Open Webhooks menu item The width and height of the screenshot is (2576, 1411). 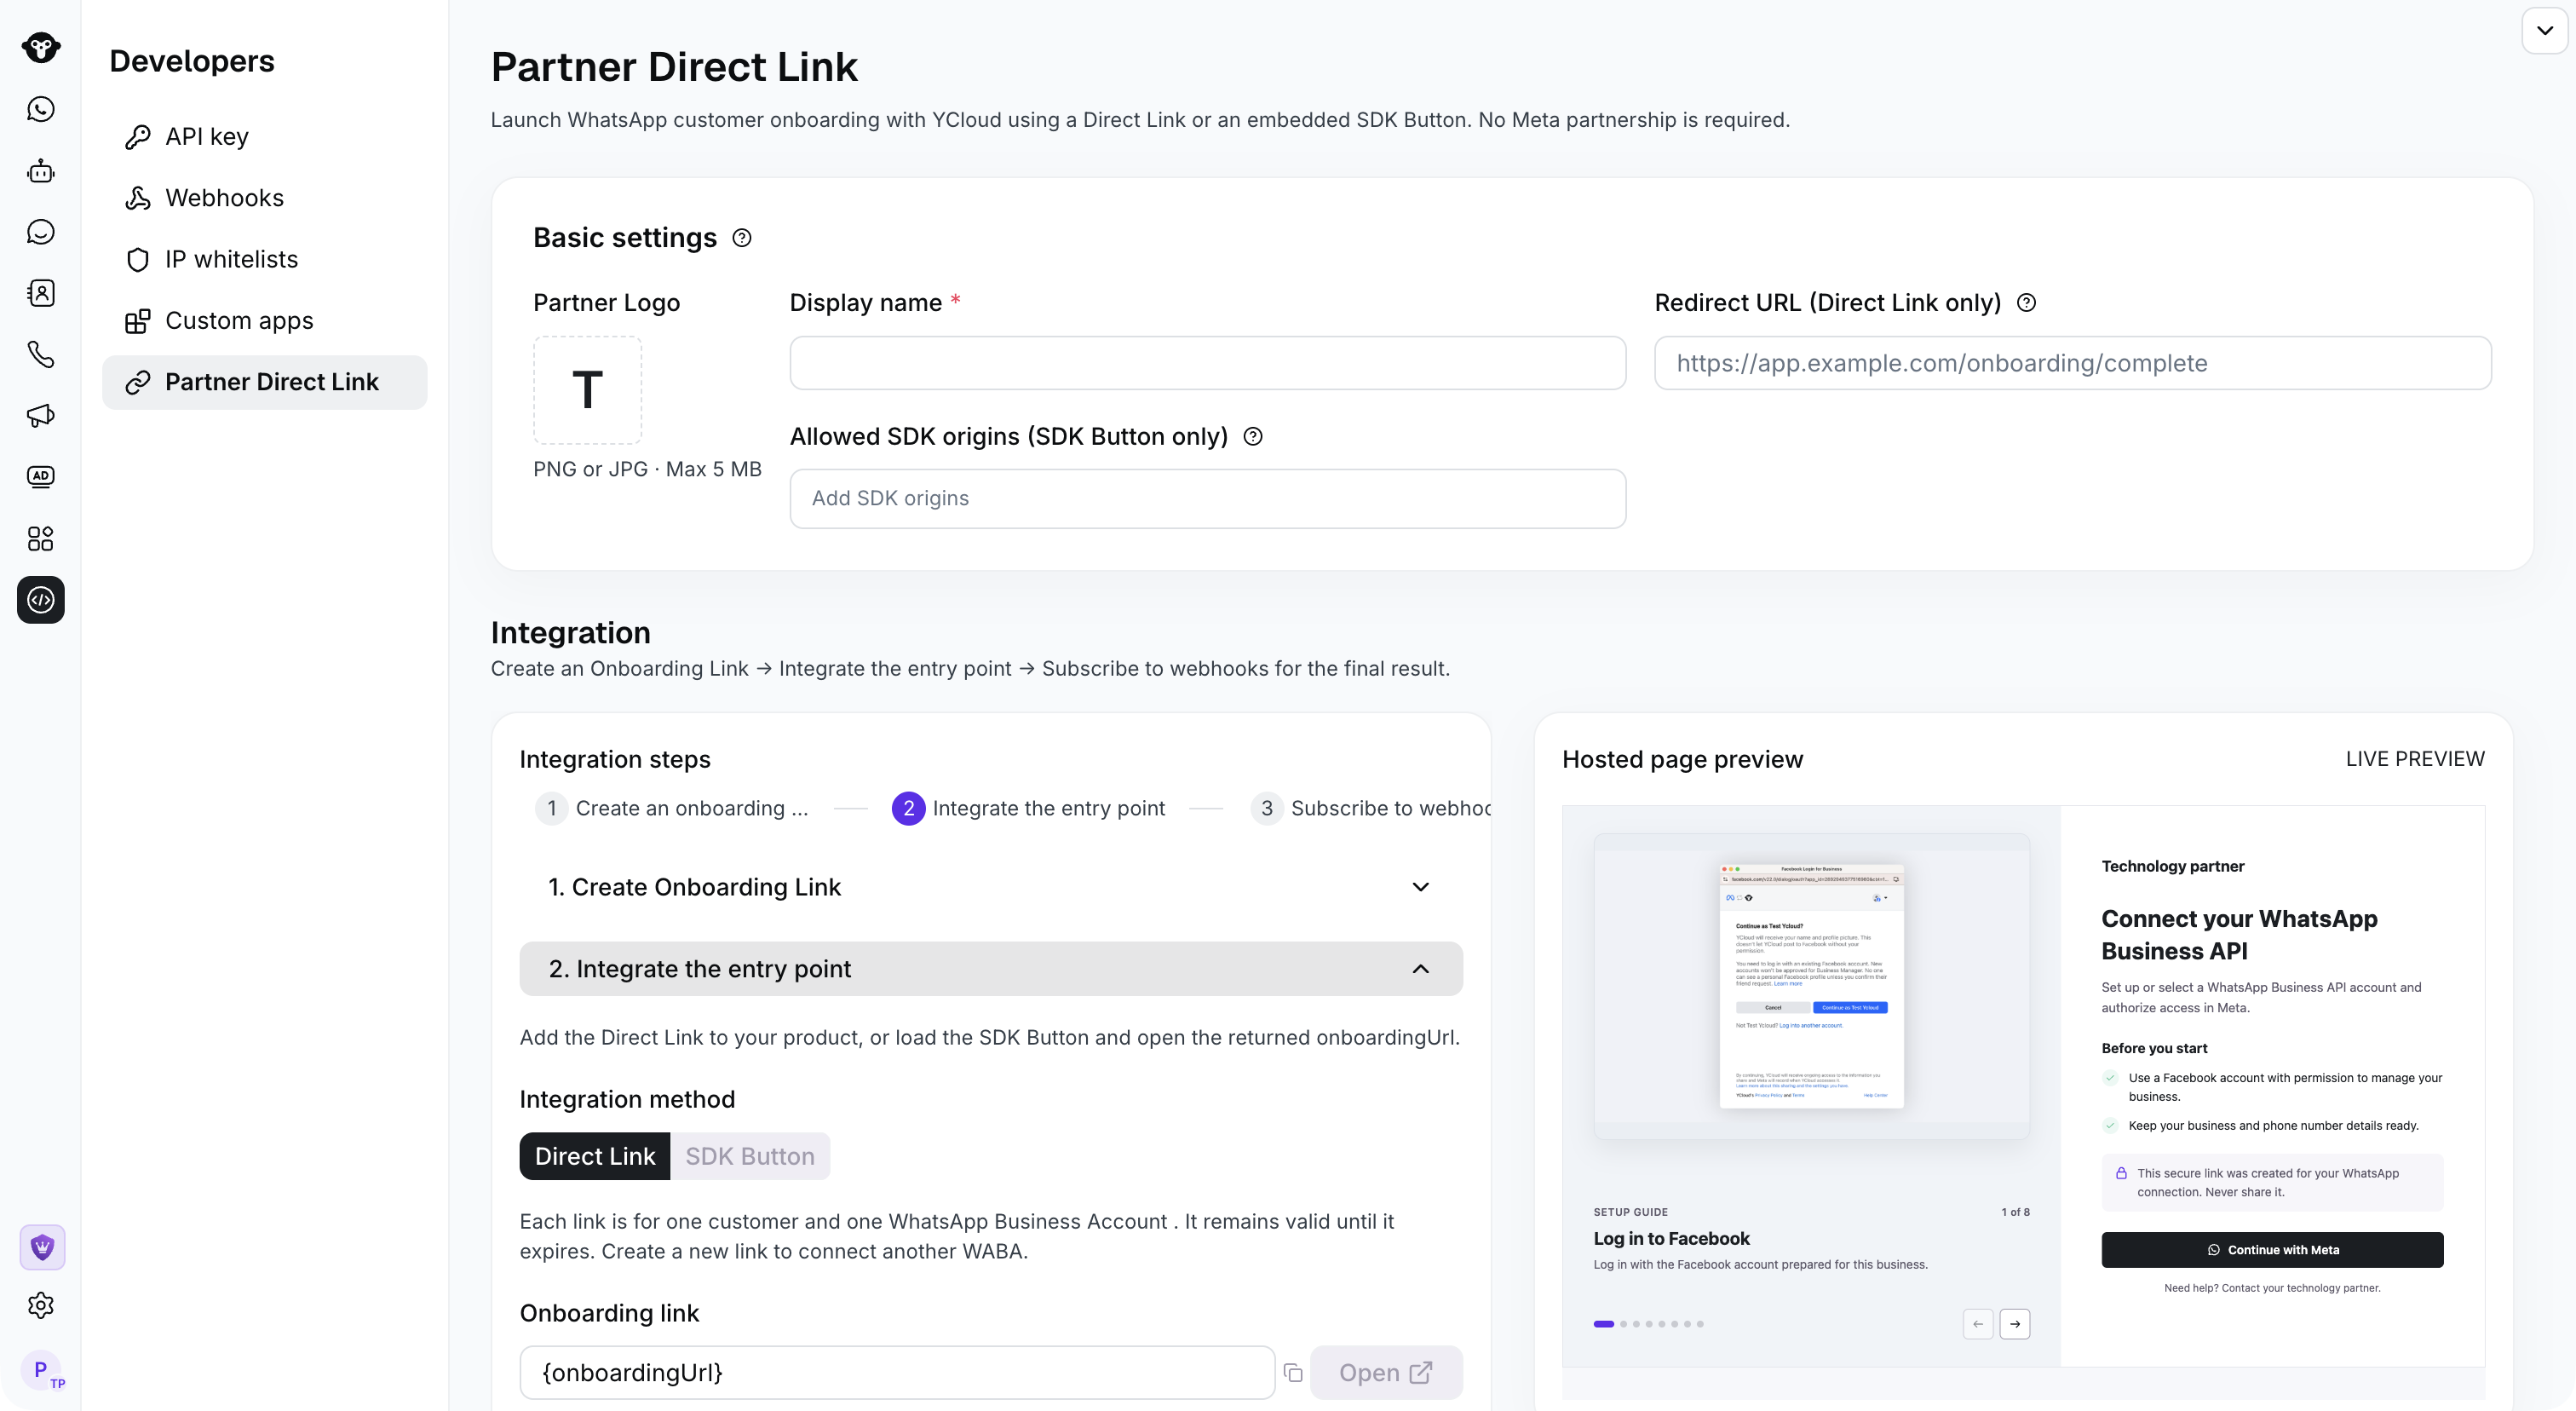coord(264,198)
